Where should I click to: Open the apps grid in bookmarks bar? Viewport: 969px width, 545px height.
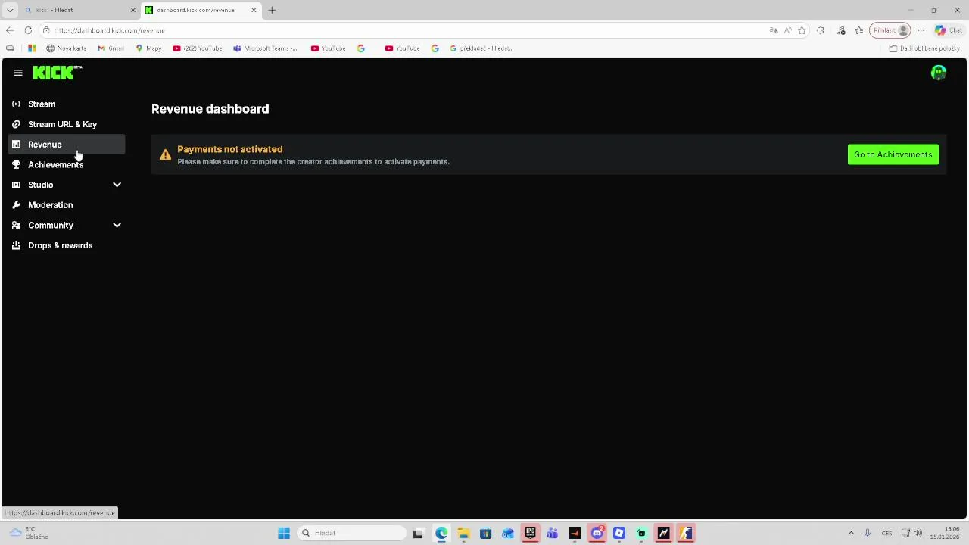tap(32, 48)
